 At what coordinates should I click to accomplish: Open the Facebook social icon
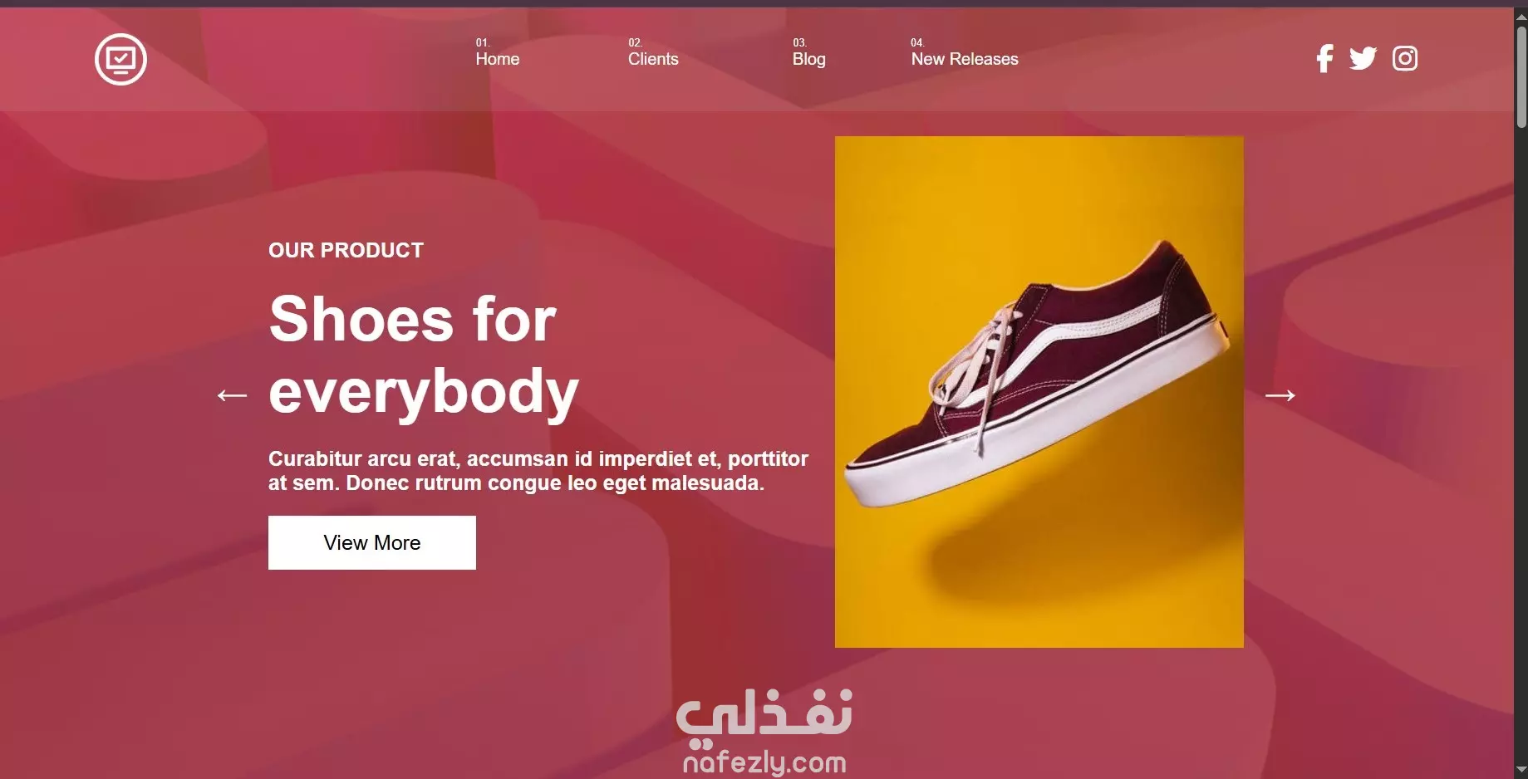[1324, 58]
